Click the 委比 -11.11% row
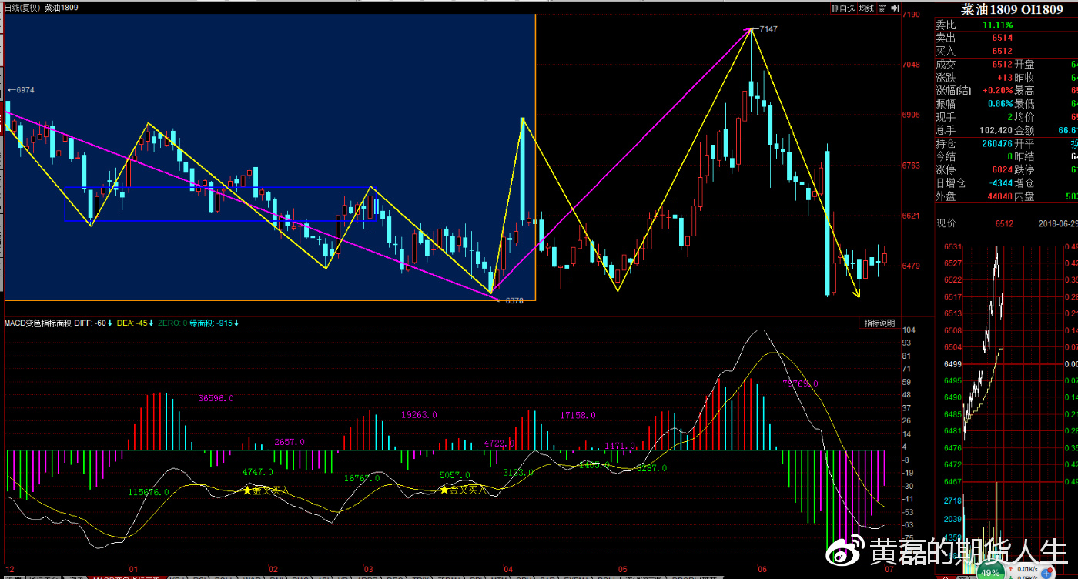This screenshot has width=1078, height=579. coord(1006,25)
